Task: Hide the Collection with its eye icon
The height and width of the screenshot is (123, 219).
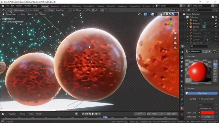Action: (216, 17)
